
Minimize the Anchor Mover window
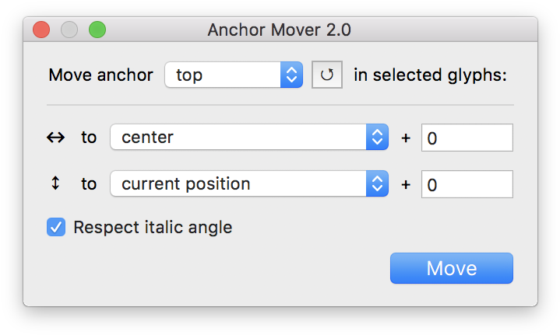coord(69,30)
